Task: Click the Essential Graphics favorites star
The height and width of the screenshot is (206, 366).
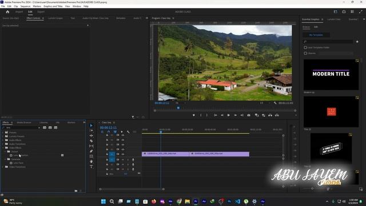Action: tap(357, 42)
